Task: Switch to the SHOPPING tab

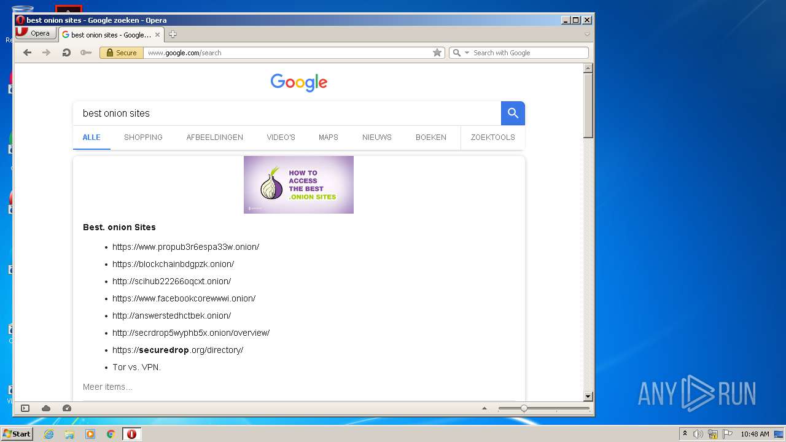Action: coord(143,138)
